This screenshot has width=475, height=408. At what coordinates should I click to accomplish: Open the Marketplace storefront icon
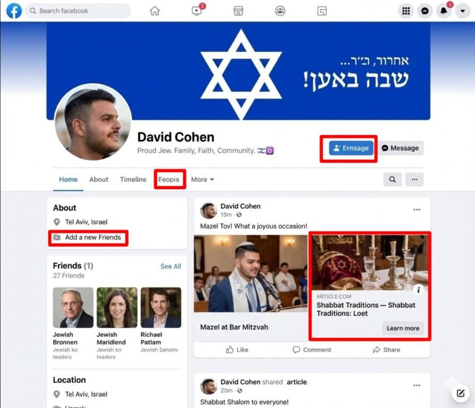click(x=239, y=11)
